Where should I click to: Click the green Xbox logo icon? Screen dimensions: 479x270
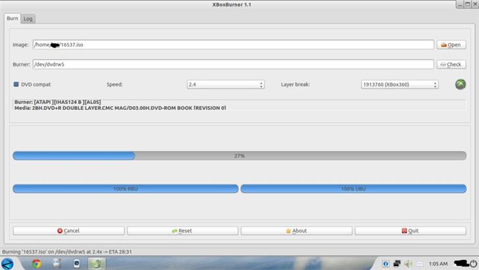pos(461,84)
